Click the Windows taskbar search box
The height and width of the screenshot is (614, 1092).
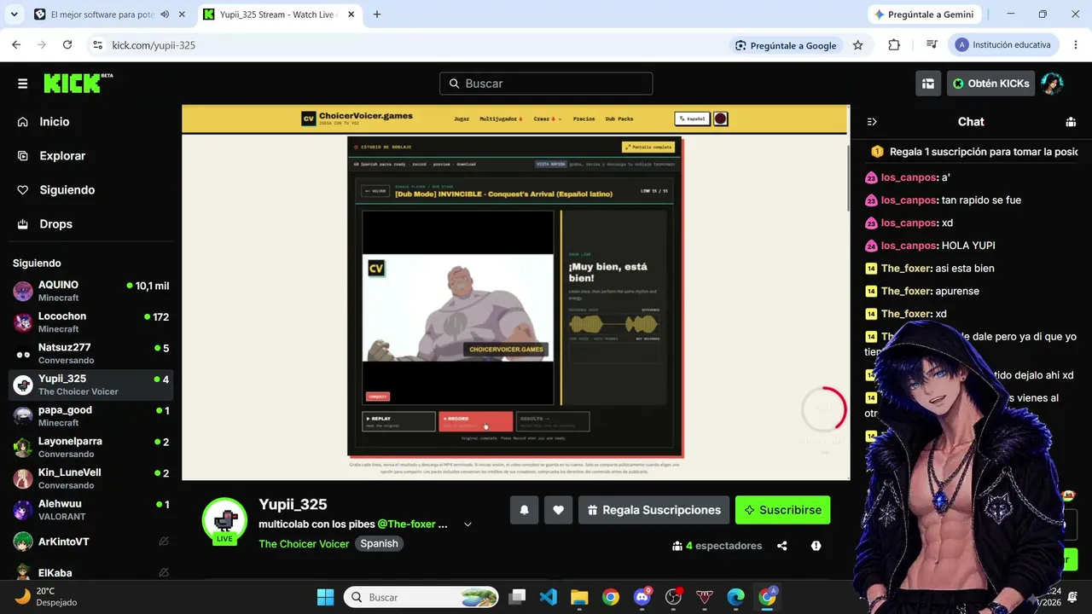point(421,597)
